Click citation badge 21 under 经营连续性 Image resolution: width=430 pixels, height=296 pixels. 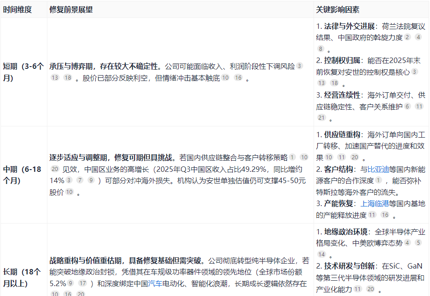tap(322, 117)
